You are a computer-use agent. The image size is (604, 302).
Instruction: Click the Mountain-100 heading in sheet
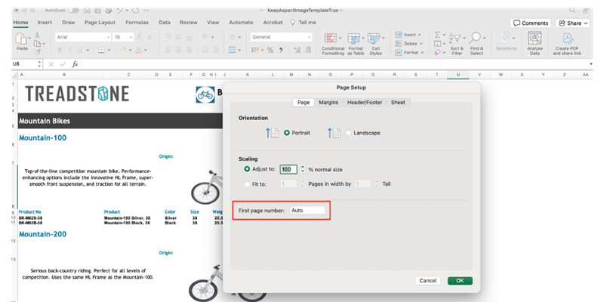pyautogui.click(x=42, y=138)
